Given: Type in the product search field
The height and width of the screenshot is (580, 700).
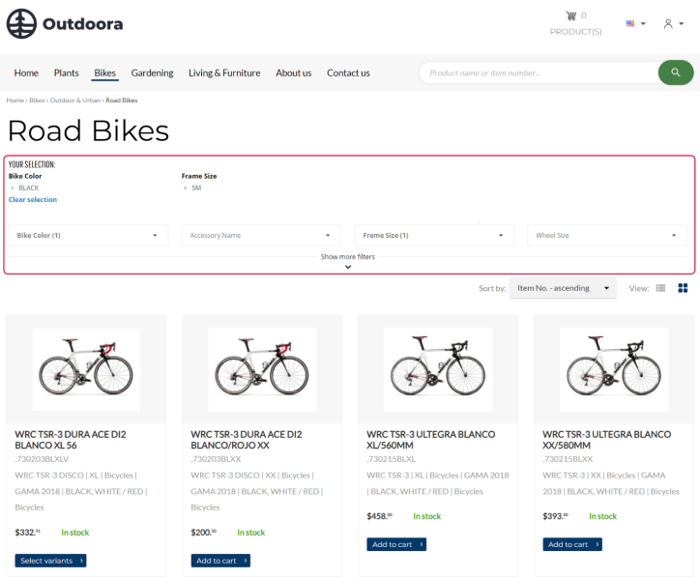Looking at the screenshot, I should pos(537,72).
